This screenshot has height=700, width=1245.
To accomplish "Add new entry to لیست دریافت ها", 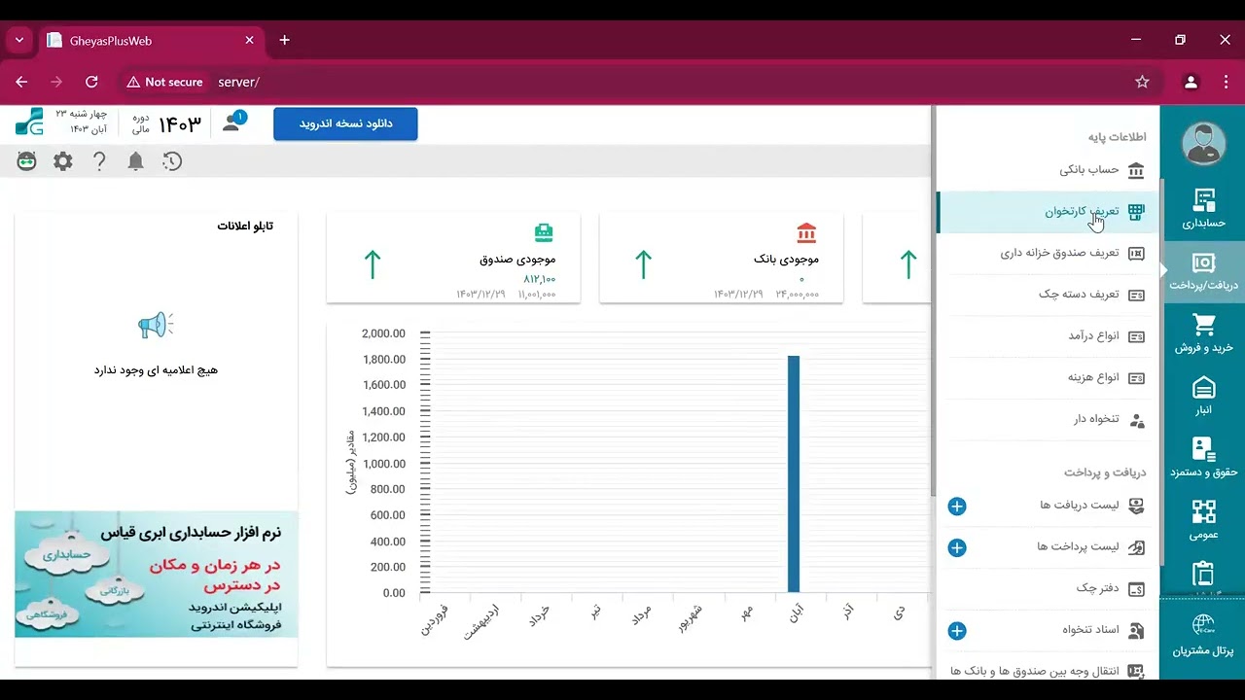I will click(x=957, y=507).
